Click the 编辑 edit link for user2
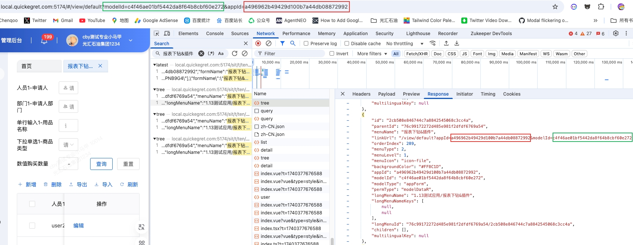 (x=79, y=226)
